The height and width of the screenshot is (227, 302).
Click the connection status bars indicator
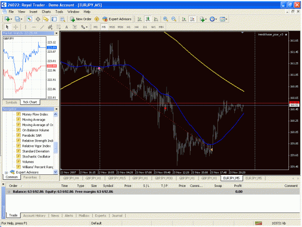(259, 223)
